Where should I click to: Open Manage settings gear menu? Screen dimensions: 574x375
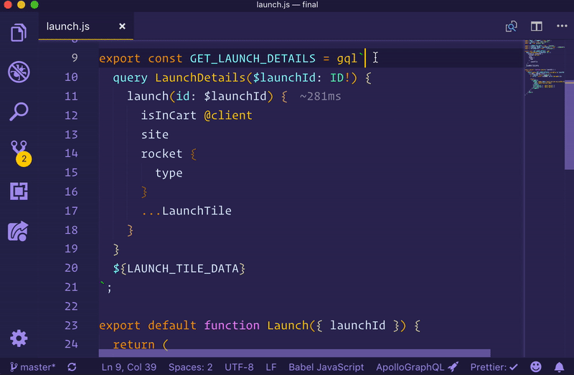click(x=19, y=338)
